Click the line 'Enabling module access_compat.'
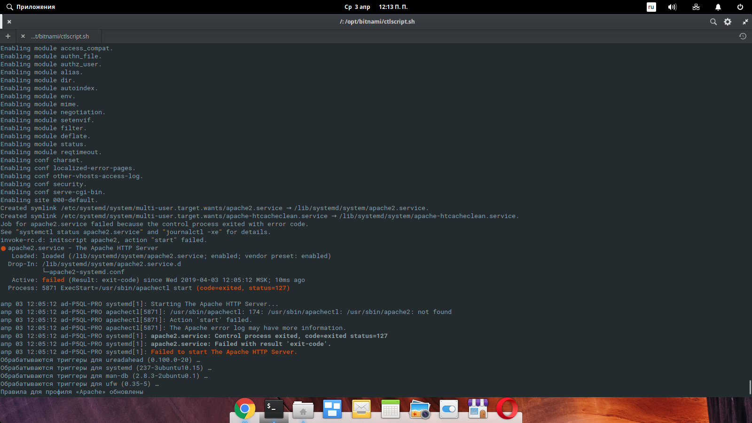The width and height of the screenshot is (752, 423). pos(56,48)
